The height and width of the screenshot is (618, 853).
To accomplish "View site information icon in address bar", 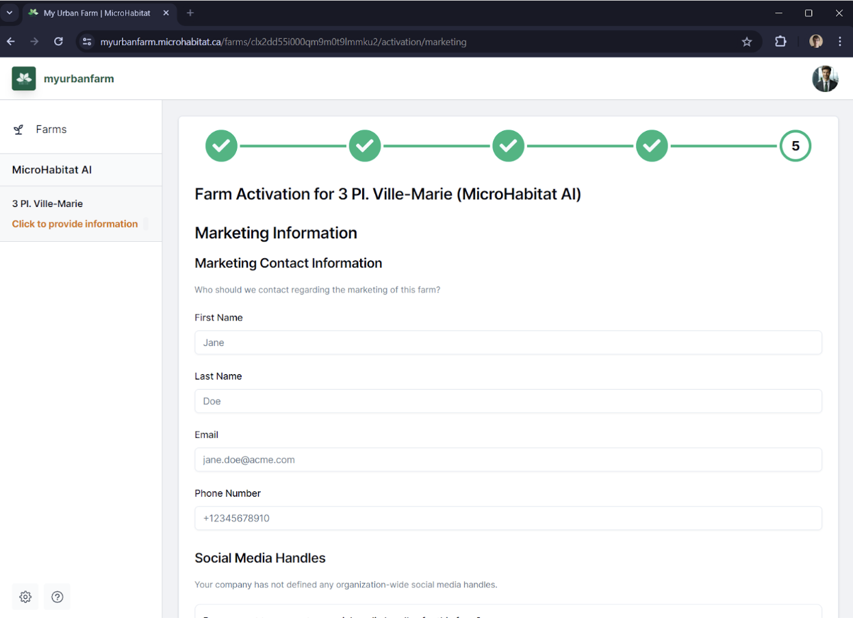I will [x=87, y=42].
